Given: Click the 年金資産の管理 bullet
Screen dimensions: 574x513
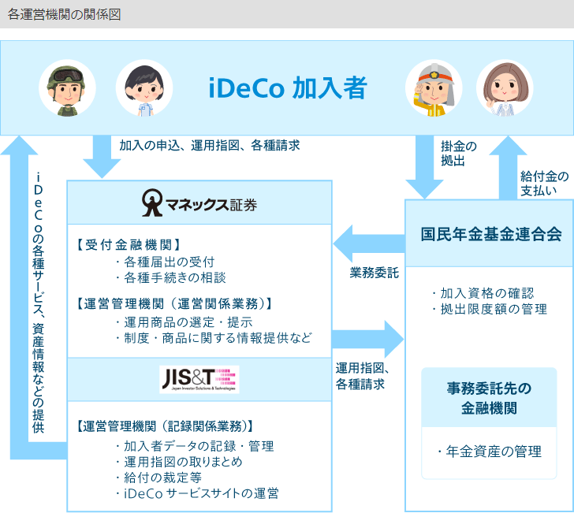Looking at the screenshot, I should tap(489, 452).
